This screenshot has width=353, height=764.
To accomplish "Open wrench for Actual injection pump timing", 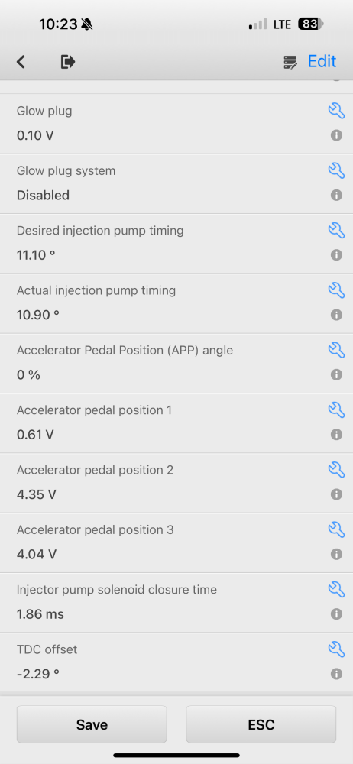I will point(336,290).
